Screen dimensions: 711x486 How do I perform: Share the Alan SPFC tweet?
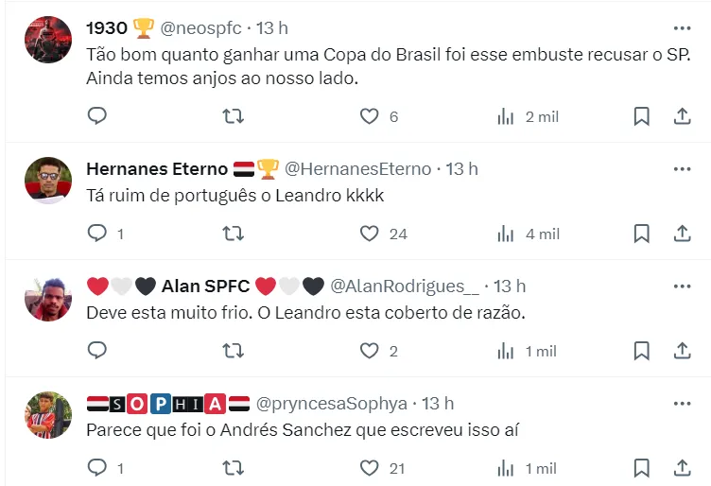[682, 351]
